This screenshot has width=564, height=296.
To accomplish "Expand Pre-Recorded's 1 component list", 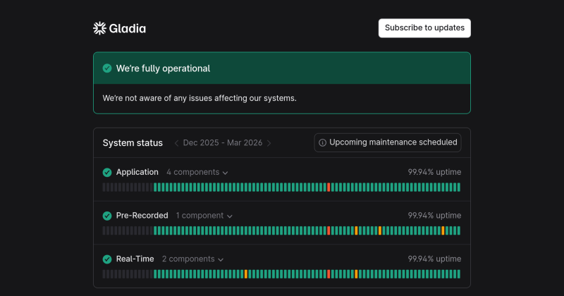I will tap(204, 216).
